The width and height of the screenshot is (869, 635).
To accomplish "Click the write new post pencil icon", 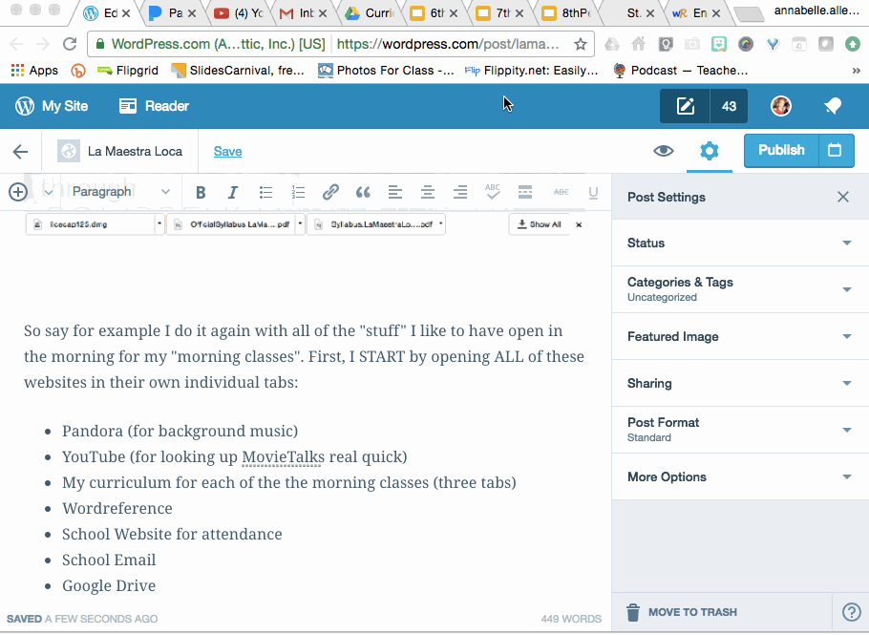I will (x=685, y=106).
